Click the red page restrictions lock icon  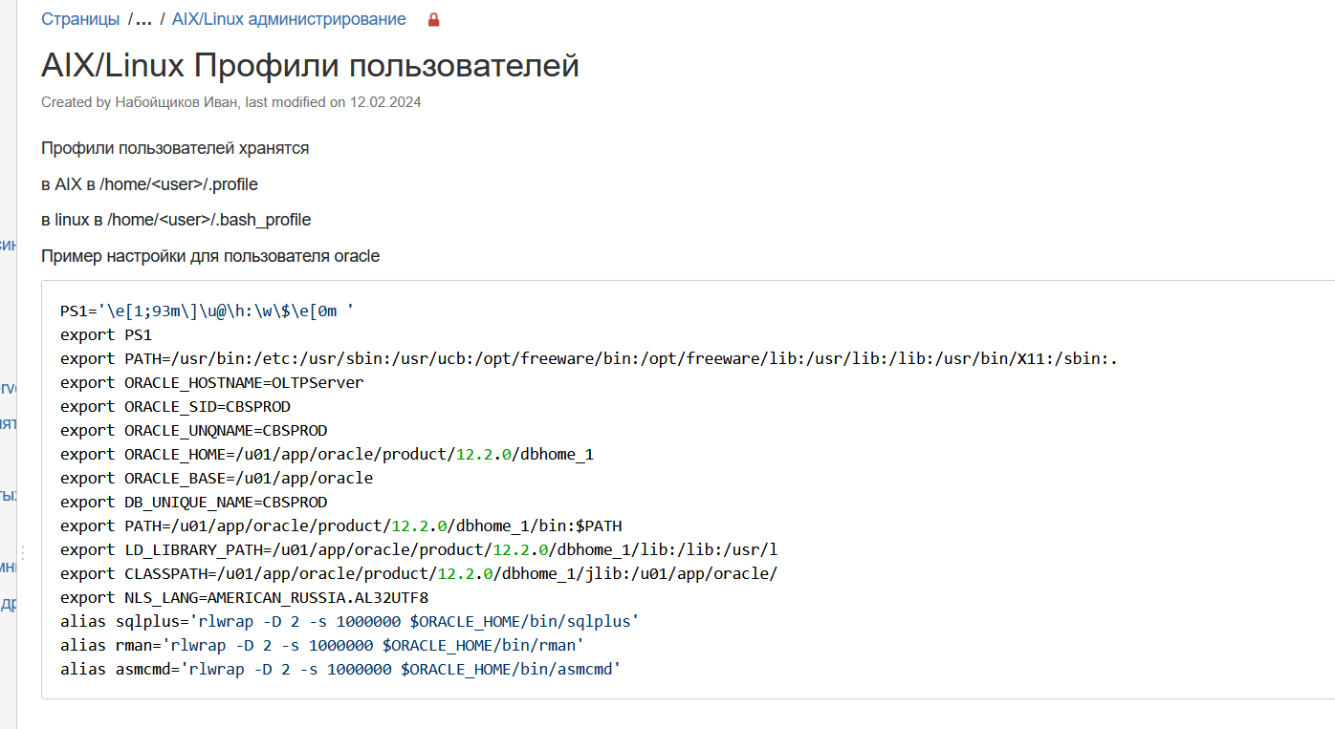(434, 20)
